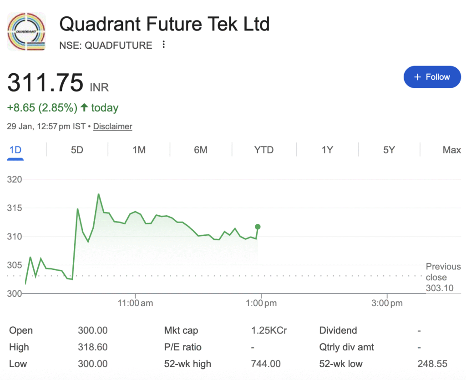Click the 311.75 stock price
This screenshot has height=380, width=466.
coord(46,82)
